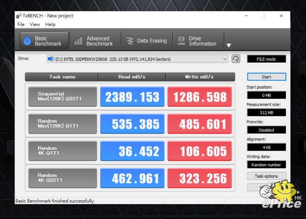Click the read value 36.452
The width and height of the screenshot is (306, 219).
132,151
